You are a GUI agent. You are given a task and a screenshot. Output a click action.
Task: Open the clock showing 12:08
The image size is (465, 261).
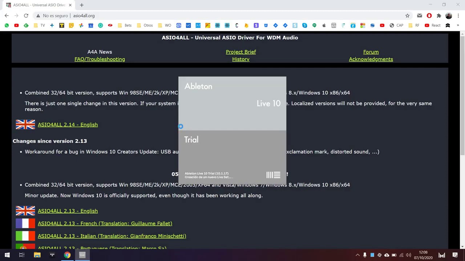point(423,255)
